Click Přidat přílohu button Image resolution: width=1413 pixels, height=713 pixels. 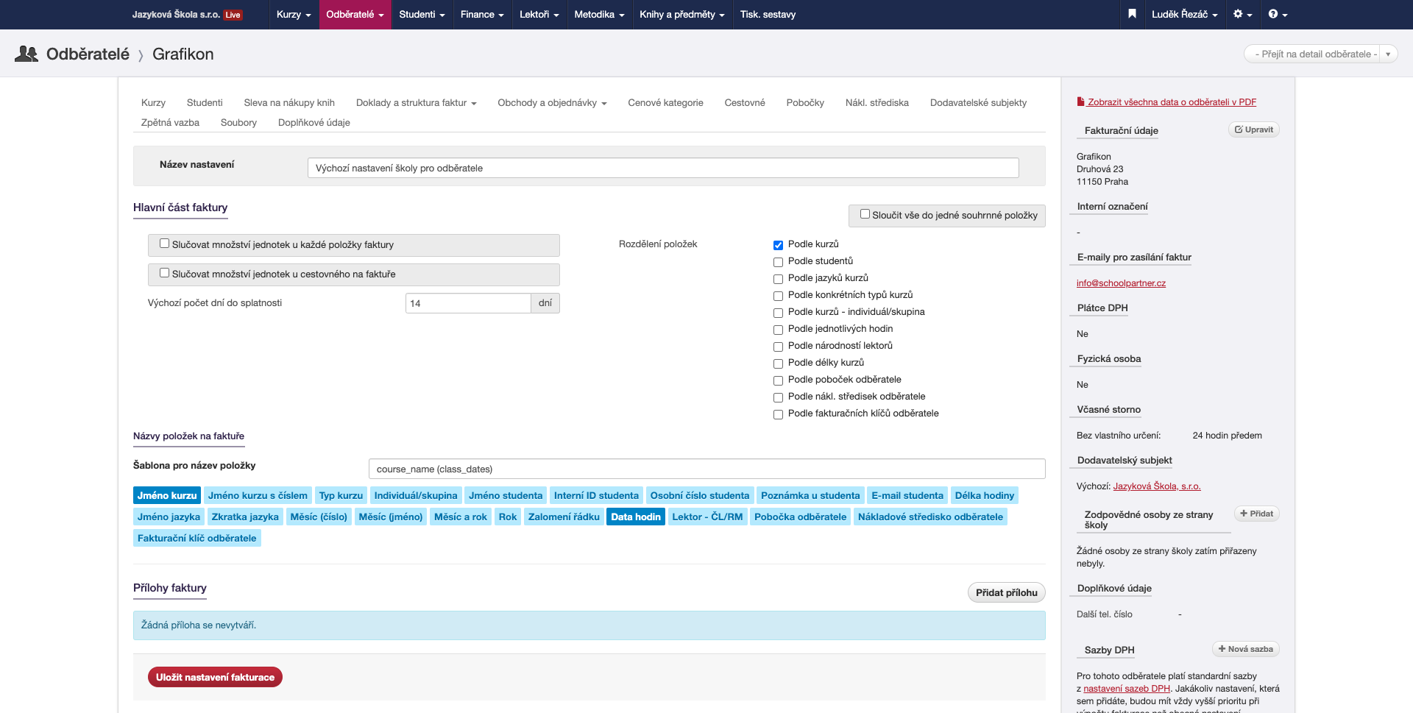1006,592
